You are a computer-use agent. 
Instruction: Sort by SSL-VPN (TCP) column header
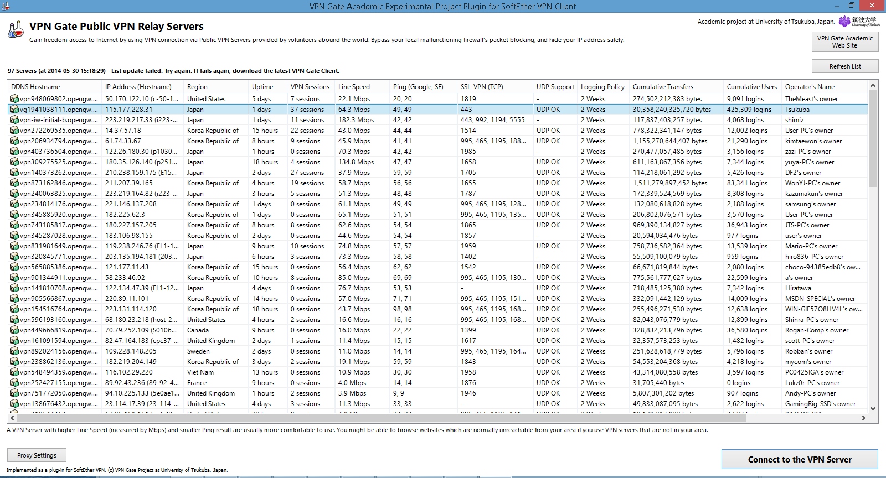coord(496,87)
